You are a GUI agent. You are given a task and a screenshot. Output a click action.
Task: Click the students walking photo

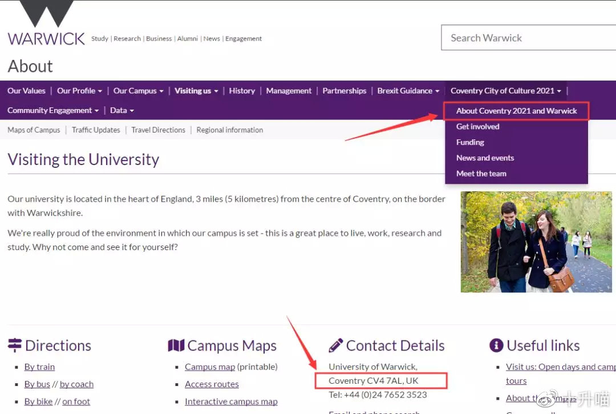(x=536, y=242)
